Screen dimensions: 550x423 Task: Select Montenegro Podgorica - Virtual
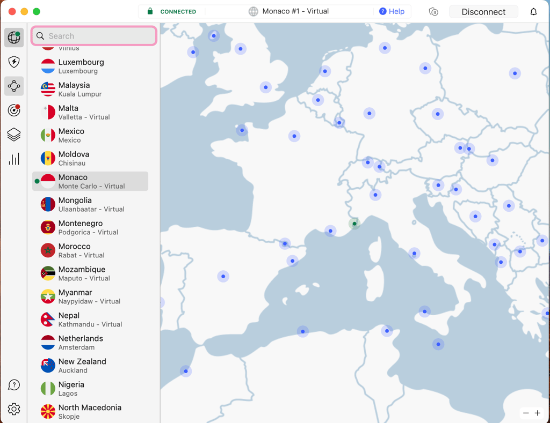click(90, 227)
